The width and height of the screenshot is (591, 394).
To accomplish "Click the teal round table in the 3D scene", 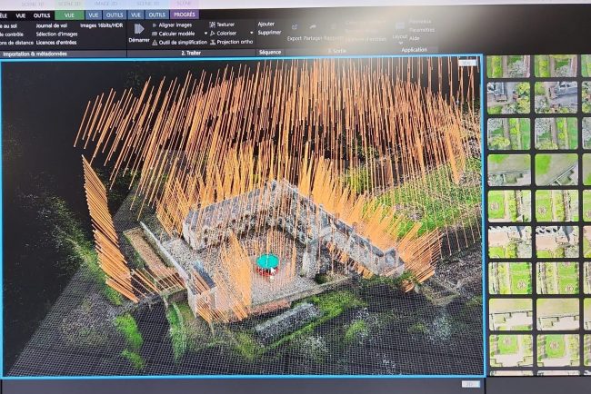I will [268, 261].
